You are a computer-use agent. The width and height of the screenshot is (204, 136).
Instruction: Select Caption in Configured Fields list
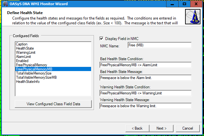22,44
